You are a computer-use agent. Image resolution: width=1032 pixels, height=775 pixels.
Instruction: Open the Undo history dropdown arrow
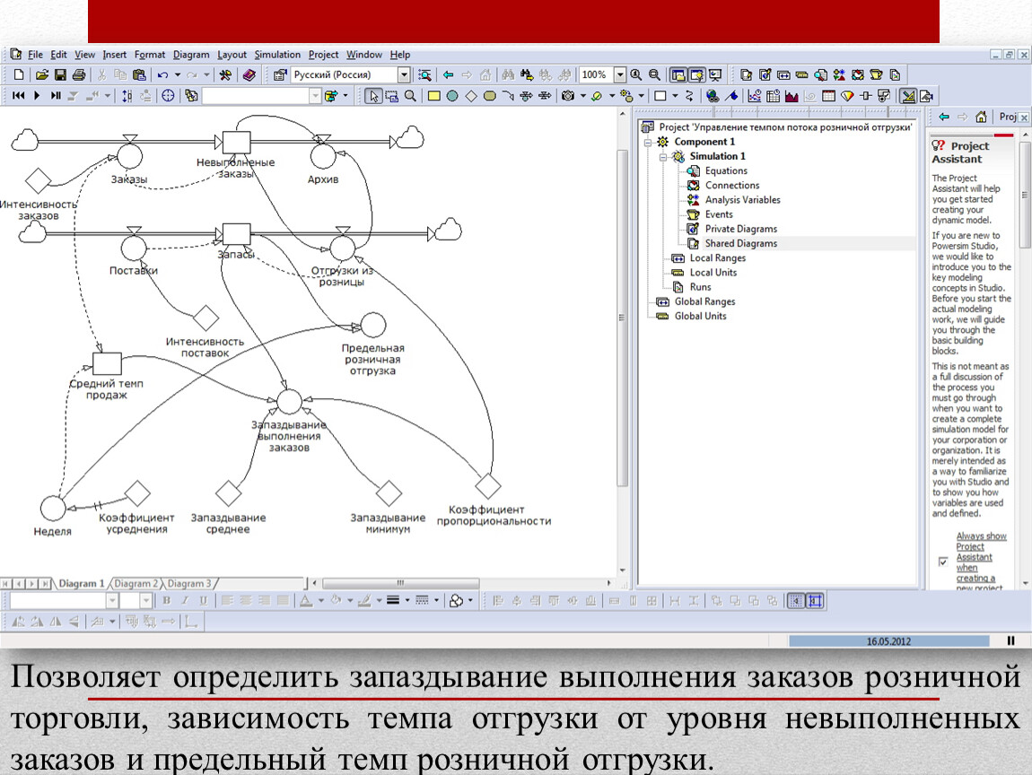(x=178, y=75)
